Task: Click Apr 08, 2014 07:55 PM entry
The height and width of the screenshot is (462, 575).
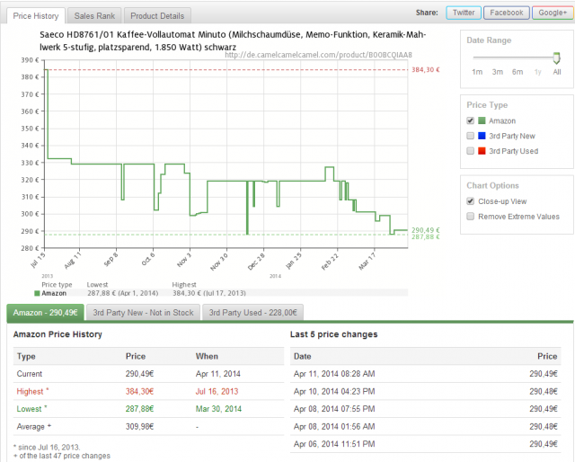Action: point(334,409)
